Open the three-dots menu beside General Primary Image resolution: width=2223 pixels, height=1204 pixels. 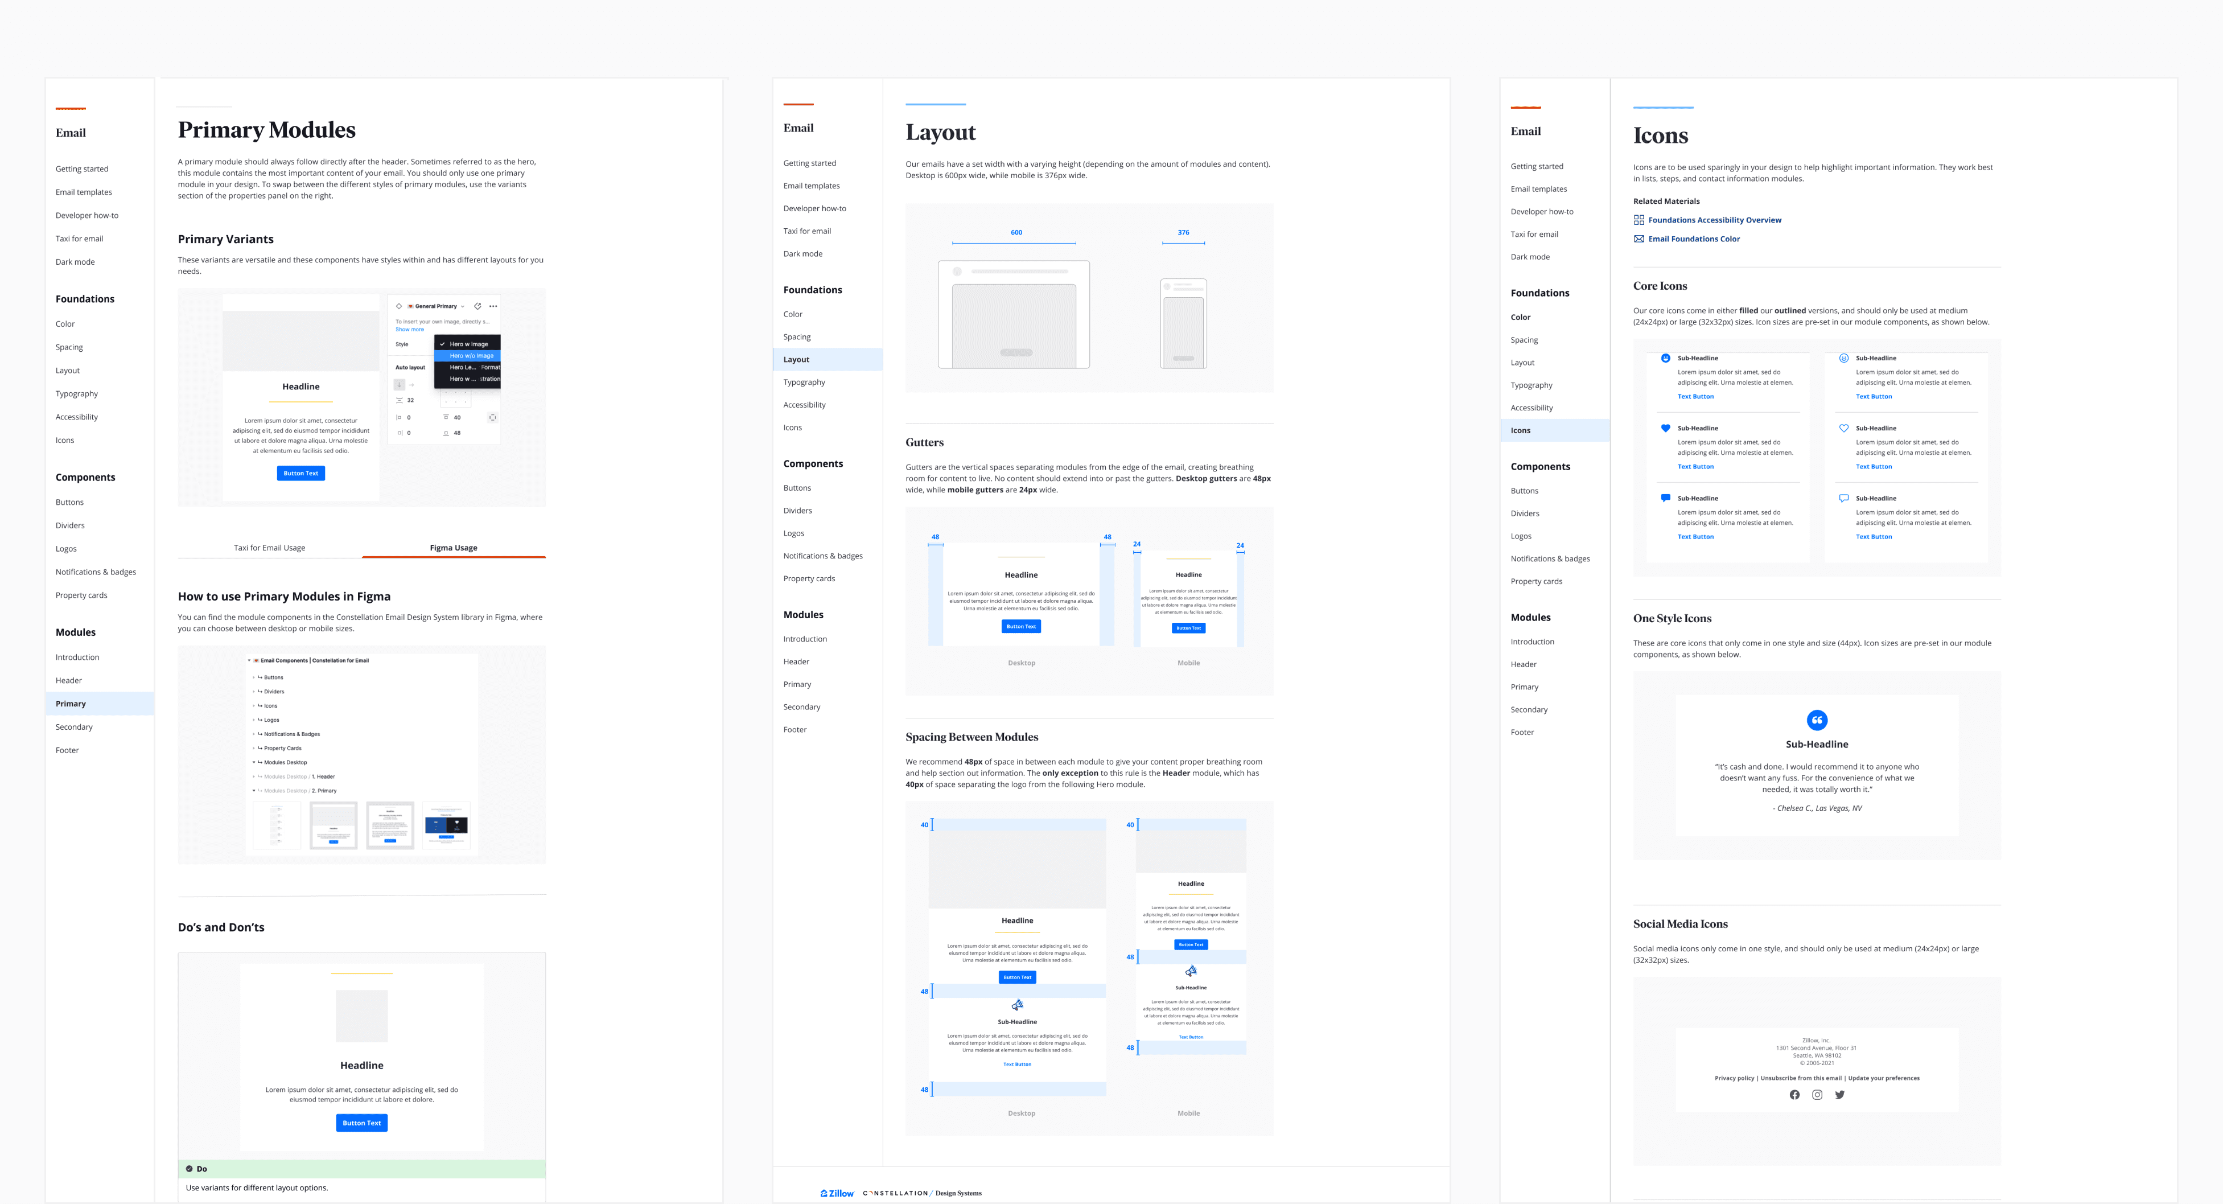pos(493,306)
